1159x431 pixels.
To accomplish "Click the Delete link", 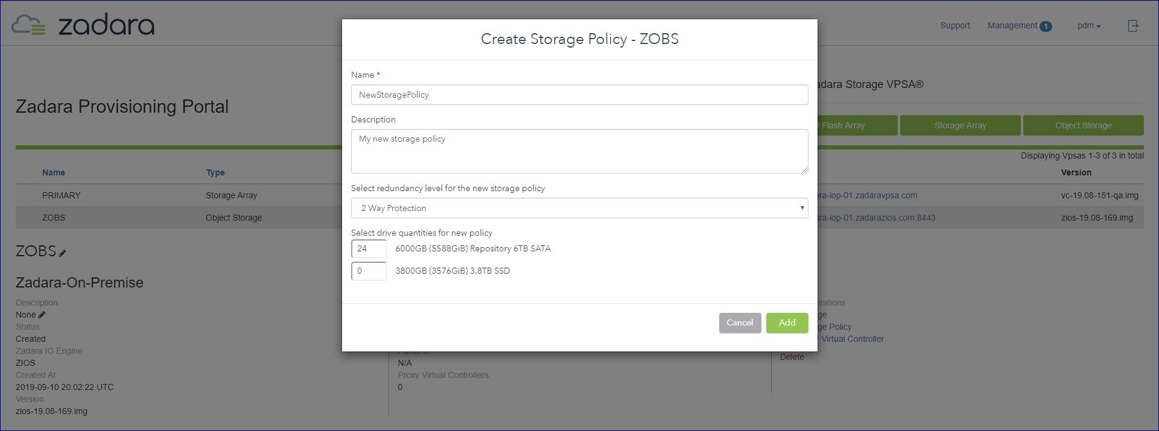I will point(792,357).
